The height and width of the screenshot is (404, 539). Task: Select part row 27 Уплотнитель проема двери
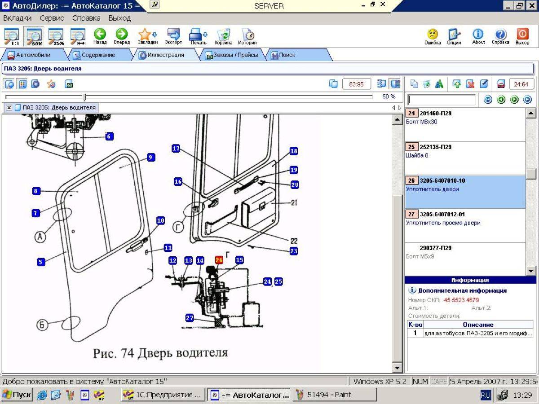click(465, 225)
